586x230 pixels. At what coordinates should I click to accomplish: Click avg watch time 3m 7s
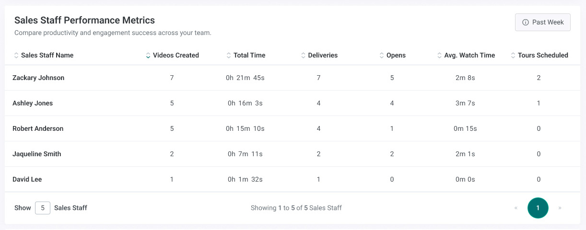click(x=465, y=103)
